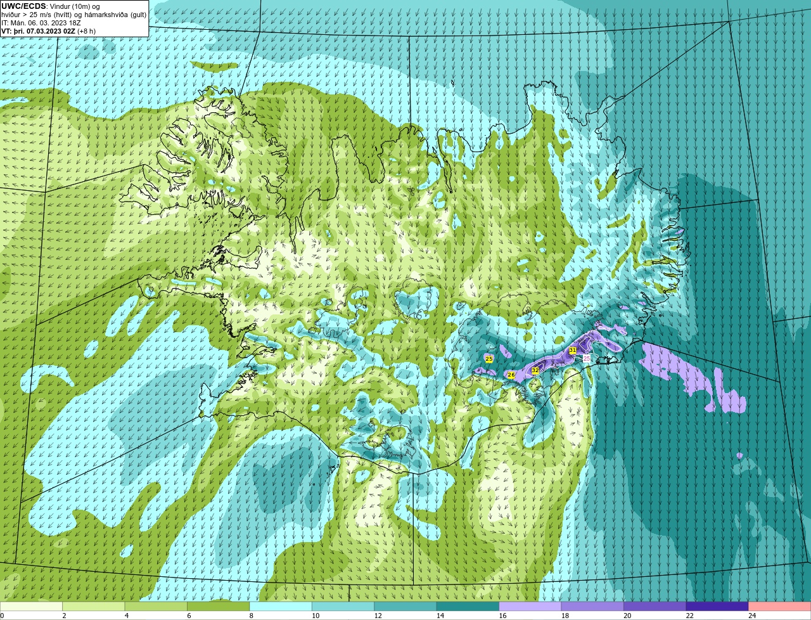Viewport: 811px width, 620px height.
Task: Click the 16–18 m/s light lavender legend swatch
Action: (x=530, y=606)
